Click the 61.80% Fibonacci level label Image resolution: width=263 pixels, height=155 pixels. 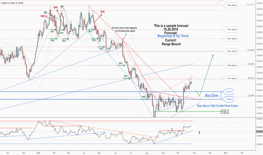[251, 50]
